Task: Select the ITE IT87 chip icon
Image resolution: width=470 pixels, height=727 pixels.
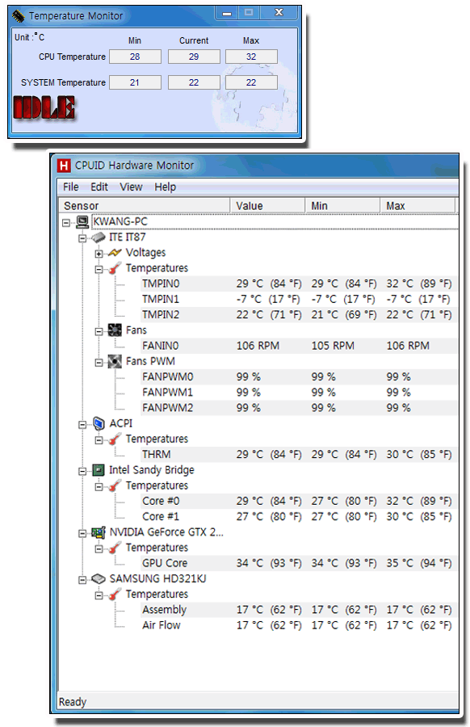Action: [99, 237]
